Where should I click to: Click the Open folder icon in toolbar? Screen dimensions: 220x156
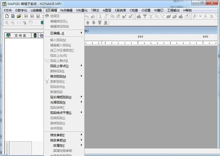[x=19, y=16]
